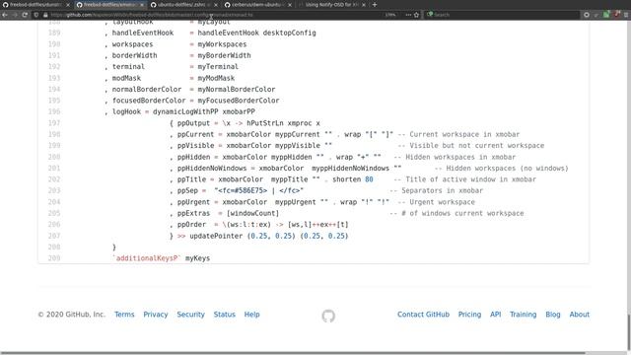Click '[windowCount]' on line 205

(252, 213)
